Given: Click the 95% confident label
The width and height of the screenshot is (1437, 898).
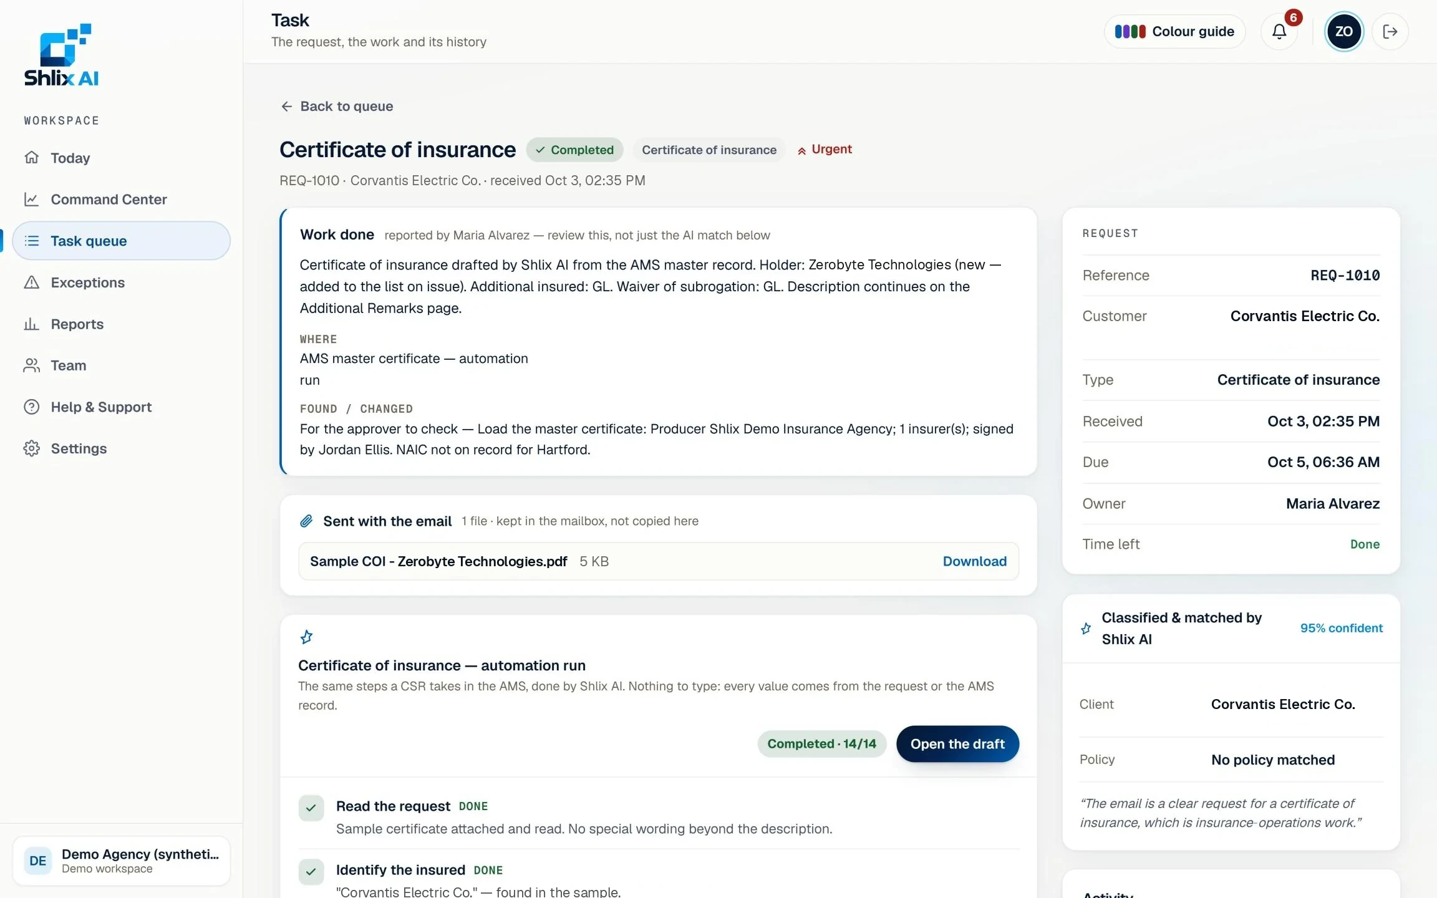Looking at the screenshot, I should coord(1341,629).
